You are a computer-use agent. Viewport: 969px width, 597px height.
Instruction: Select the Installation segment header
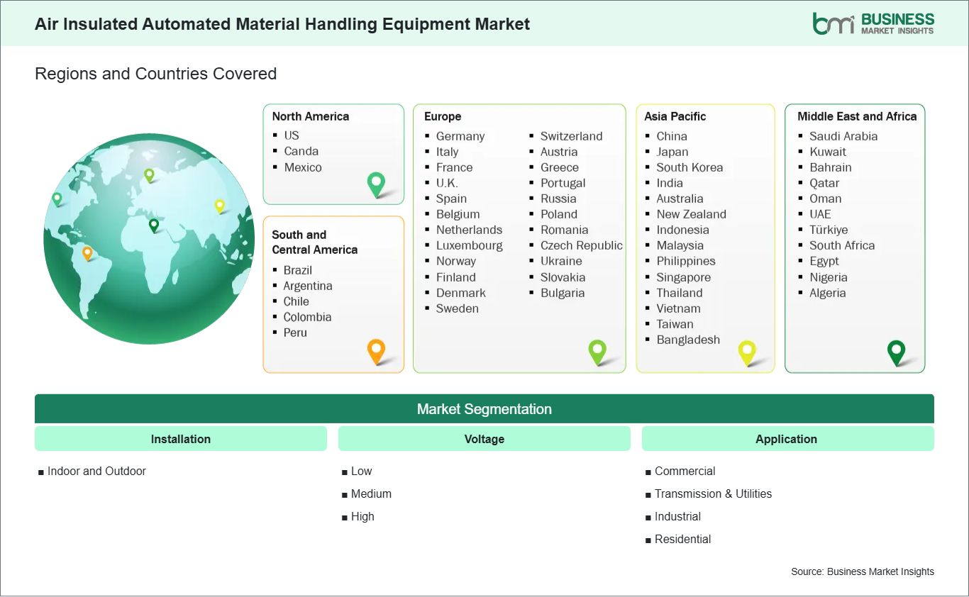coord(181,439)
